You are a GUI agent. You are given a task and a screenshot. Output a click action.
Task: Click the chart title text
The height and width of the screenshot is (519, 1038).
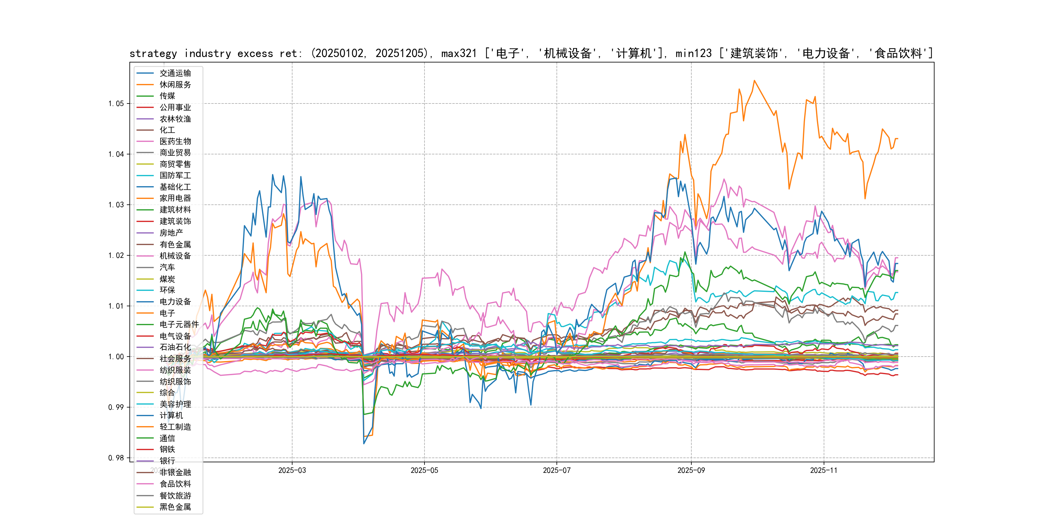[531, 53]
